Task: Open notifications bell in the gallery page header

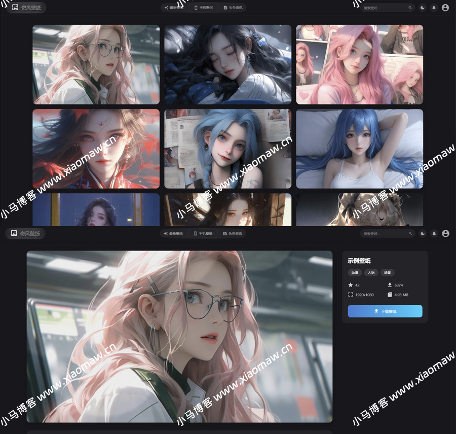Action: point(434,8)
